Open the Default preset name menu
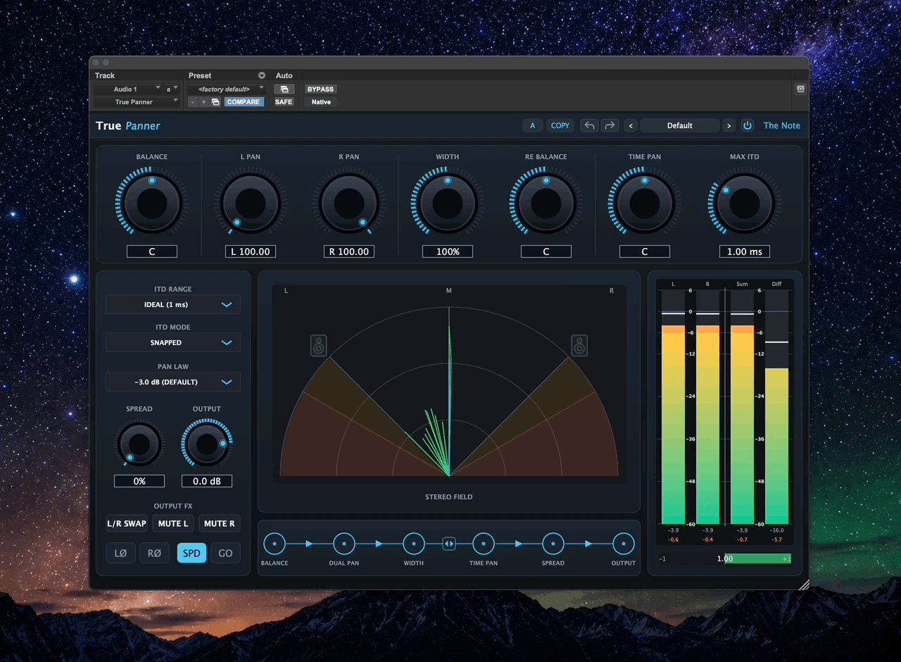 pyautogui.click(x=680, y=125)
